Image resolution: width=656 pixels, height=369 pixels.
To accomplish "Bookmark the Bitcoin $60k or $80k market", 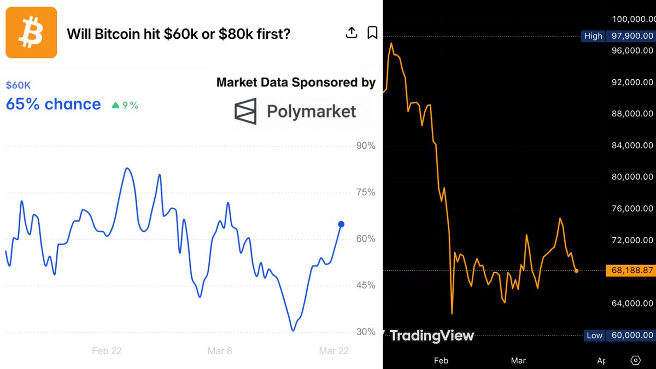I will click(x=372, y=33).
